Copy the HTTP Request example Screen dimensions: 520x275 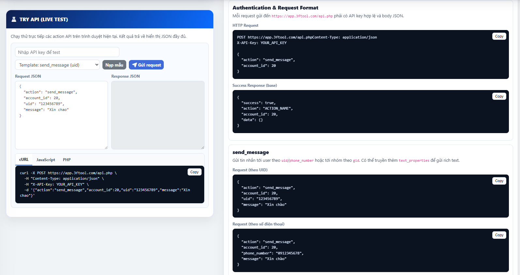click(x=499, y=36)
